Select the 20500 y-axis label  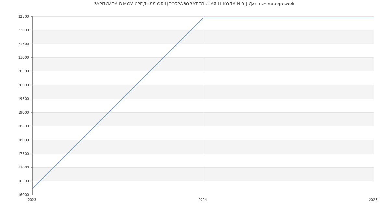click(x=24, y=71)
